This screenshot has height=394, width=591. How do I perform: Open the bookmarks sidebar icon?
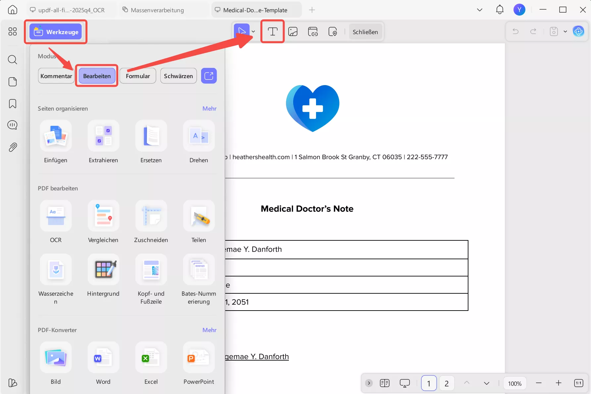(13, 104)
